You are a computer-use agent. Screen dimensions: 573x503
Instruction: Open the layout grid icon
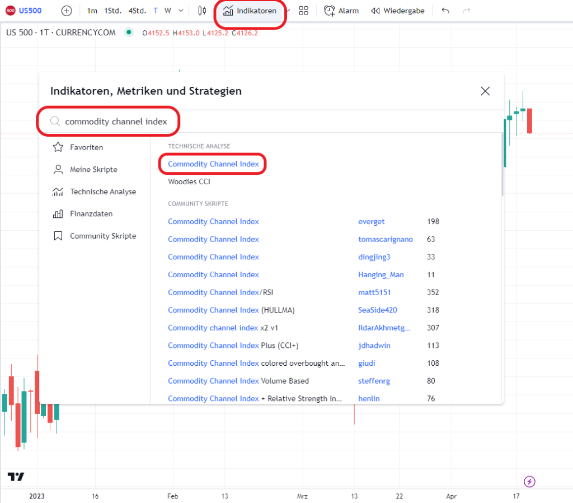[x=304, y=11]
